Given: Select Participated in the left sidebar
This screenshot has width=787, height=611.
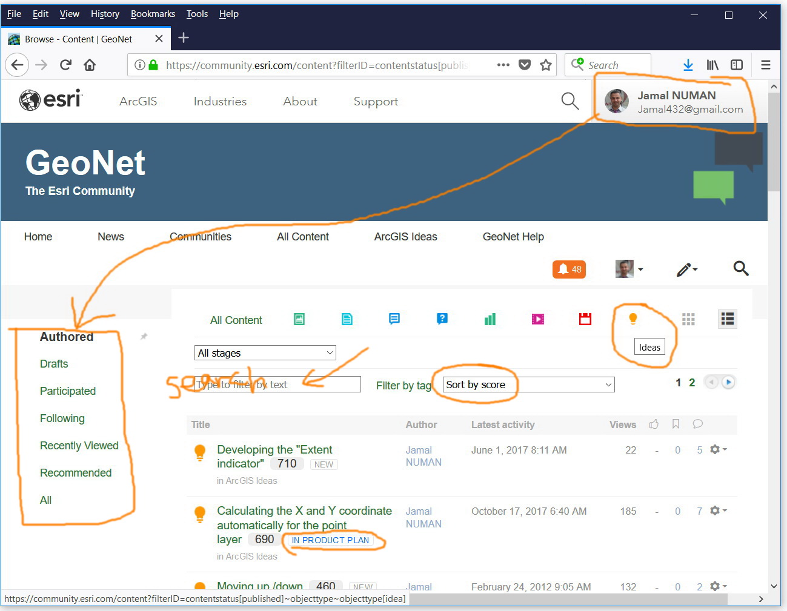Looking at the screenshot, I should coord(68,391).
